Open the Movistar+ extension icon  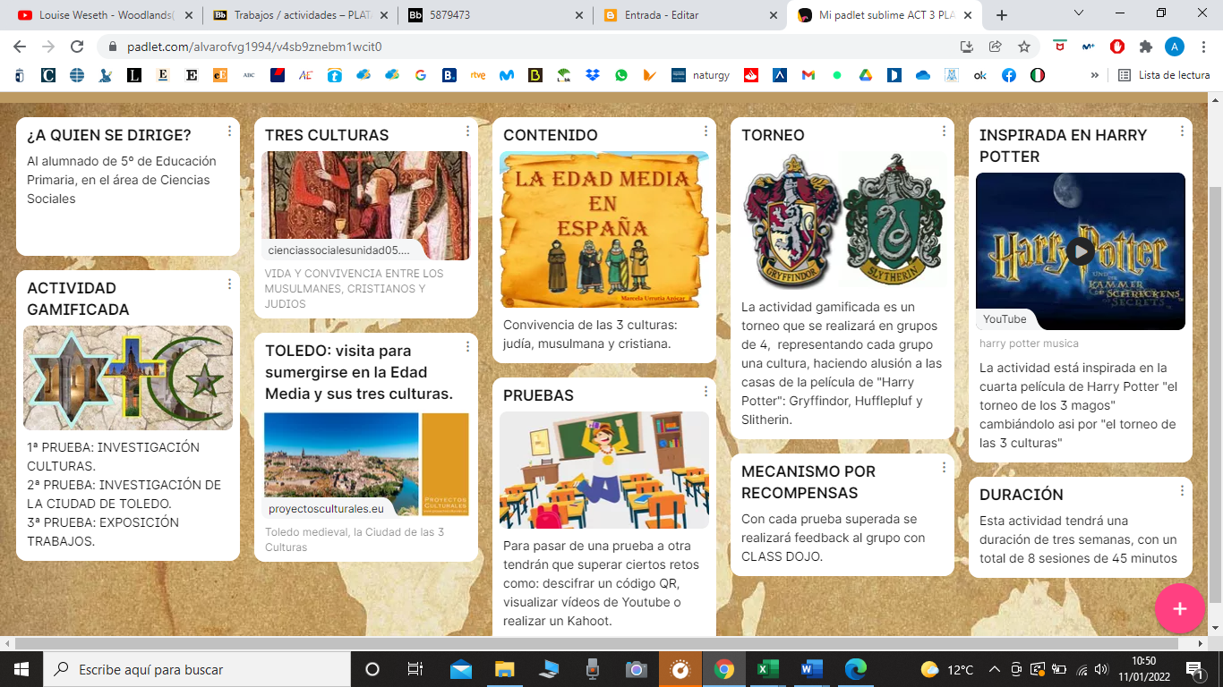[x=1089, y=47]
